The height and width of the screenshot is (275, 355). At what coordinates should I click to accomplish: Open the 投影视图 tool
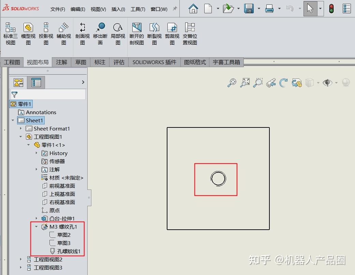[46, 33]
